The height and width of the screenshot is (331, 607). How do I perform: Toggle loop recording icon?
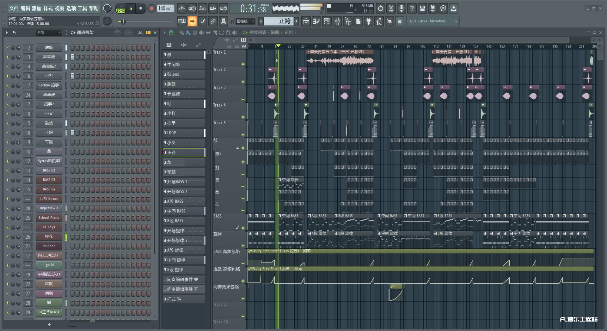[224, 9]
